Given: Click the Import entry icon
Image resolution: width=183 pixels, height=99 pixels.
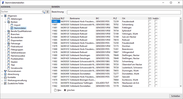Looking at the screenshot, I should coord(12,25).
